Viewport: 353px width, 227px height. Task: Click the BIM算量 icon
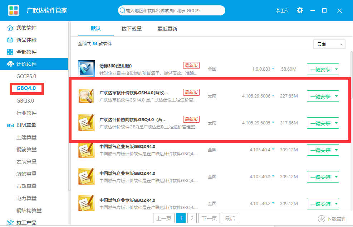click(10, 125)
